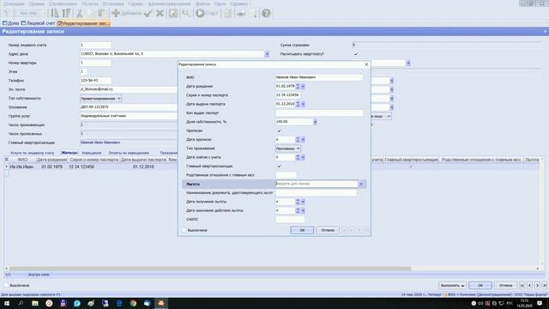Click the File Explorer taskbar icon
The width and height of the screenshot is (549, 309).
(35, 303)
